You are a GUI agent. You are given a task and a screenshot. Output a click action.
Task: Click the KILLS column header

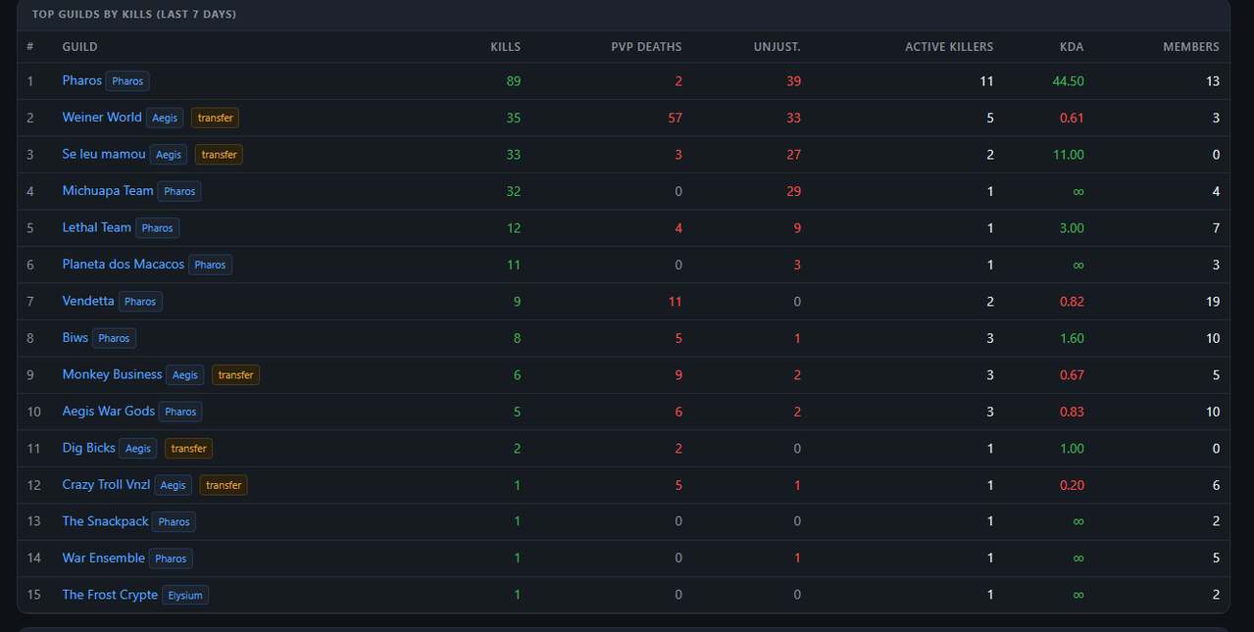[506, 47]
